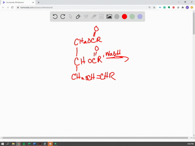Insert an image onto the whiteboard
This screenshot has width=195, height=146.
pos(109,17)
